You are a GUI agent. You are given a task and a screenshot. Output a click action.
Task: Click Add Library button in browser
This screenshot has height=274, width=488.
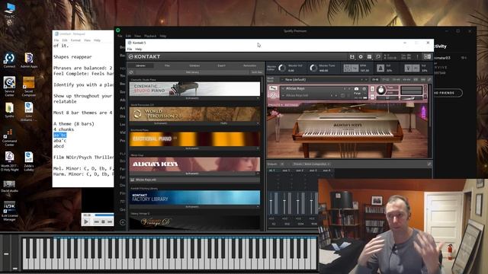coord(192,72)
